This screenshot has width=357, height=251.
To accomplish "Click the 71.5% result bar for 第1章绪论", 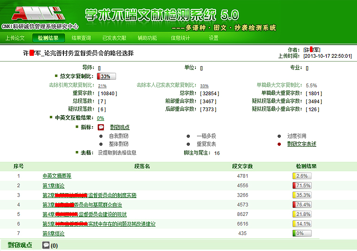I will click(x=302, y=185).
